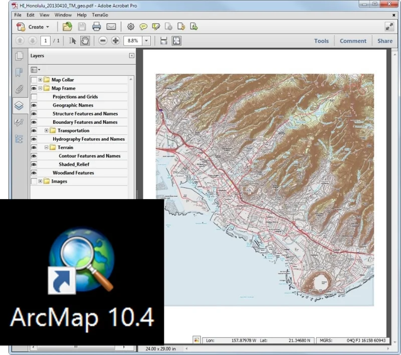Image resolution: width=401 pixels, height=355 pixels.
Task: Click the horizontal scrollbar of Layers panel
Action: pyautogui.click(x=76, y=347)
